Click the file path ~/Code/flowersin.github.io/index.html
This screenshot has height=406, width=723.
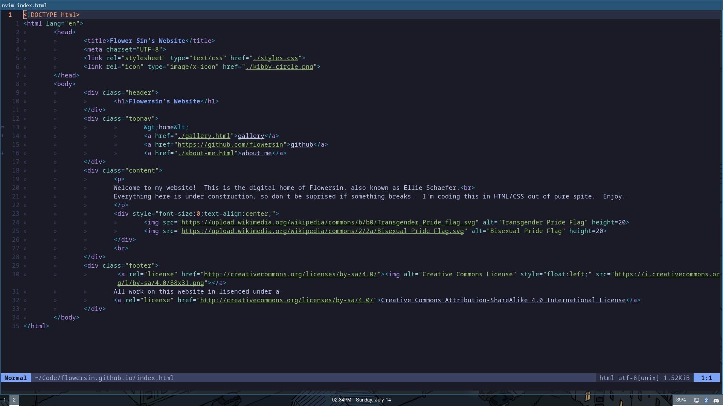(x=104, y=378)
